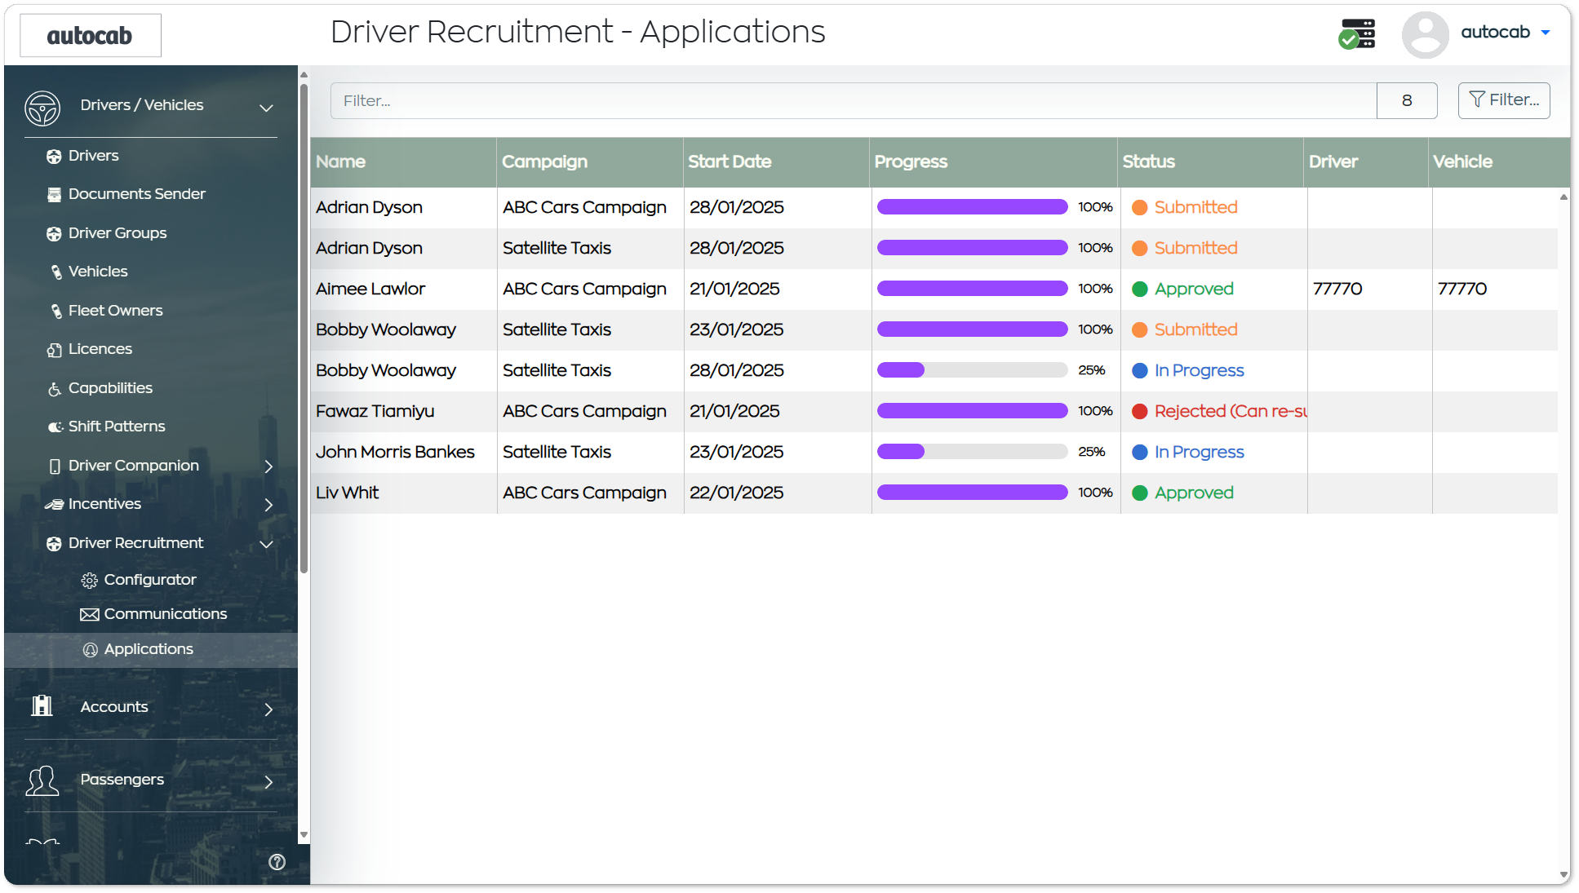Click Liv Whit's progress bar
This screenshot has height=893, width=1579.
tap(972, 493)
